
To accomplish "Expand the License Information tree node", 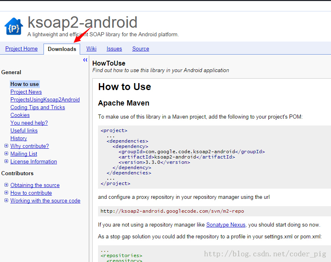I will [x=6, y=161].
